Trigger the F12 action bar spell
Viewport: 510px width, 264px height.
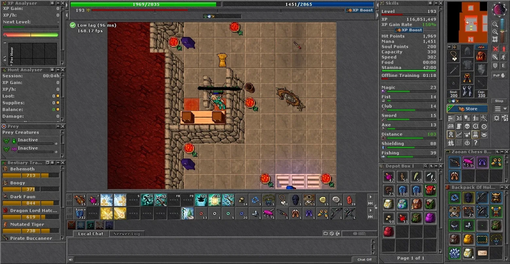228,200
